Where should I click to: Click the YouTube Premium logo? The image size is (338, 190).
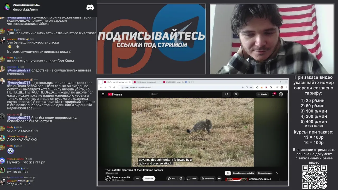(x=115, y=94)
